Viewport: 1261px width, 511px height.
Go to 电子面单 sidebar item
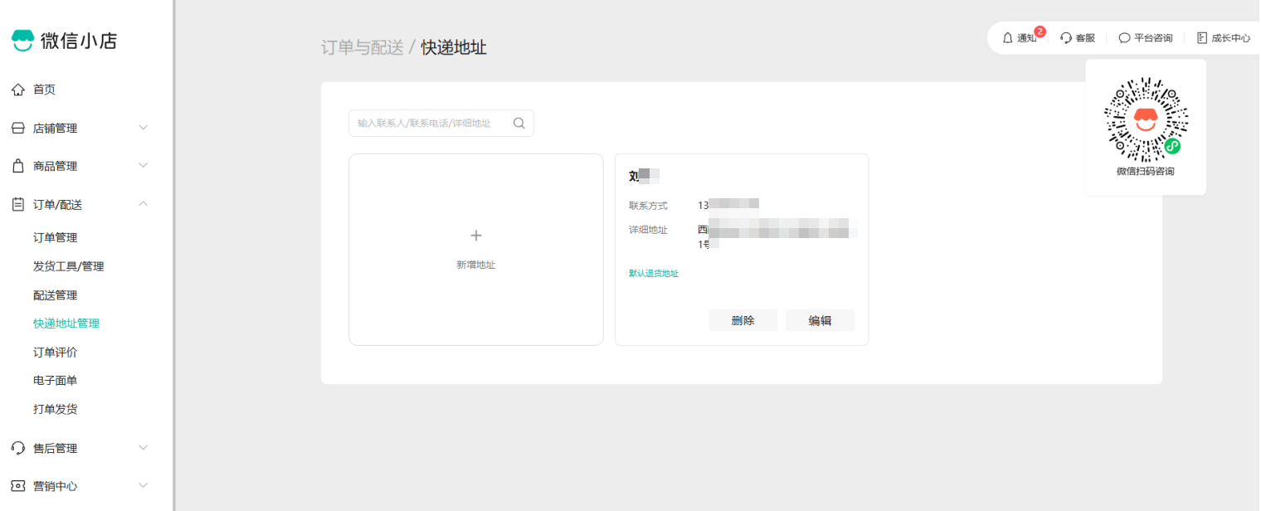coord(56,381)
